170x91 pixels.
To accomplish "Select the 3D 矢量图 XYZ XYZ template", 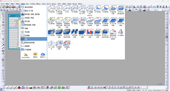I will pyautogui.click(x=82, y=10).
